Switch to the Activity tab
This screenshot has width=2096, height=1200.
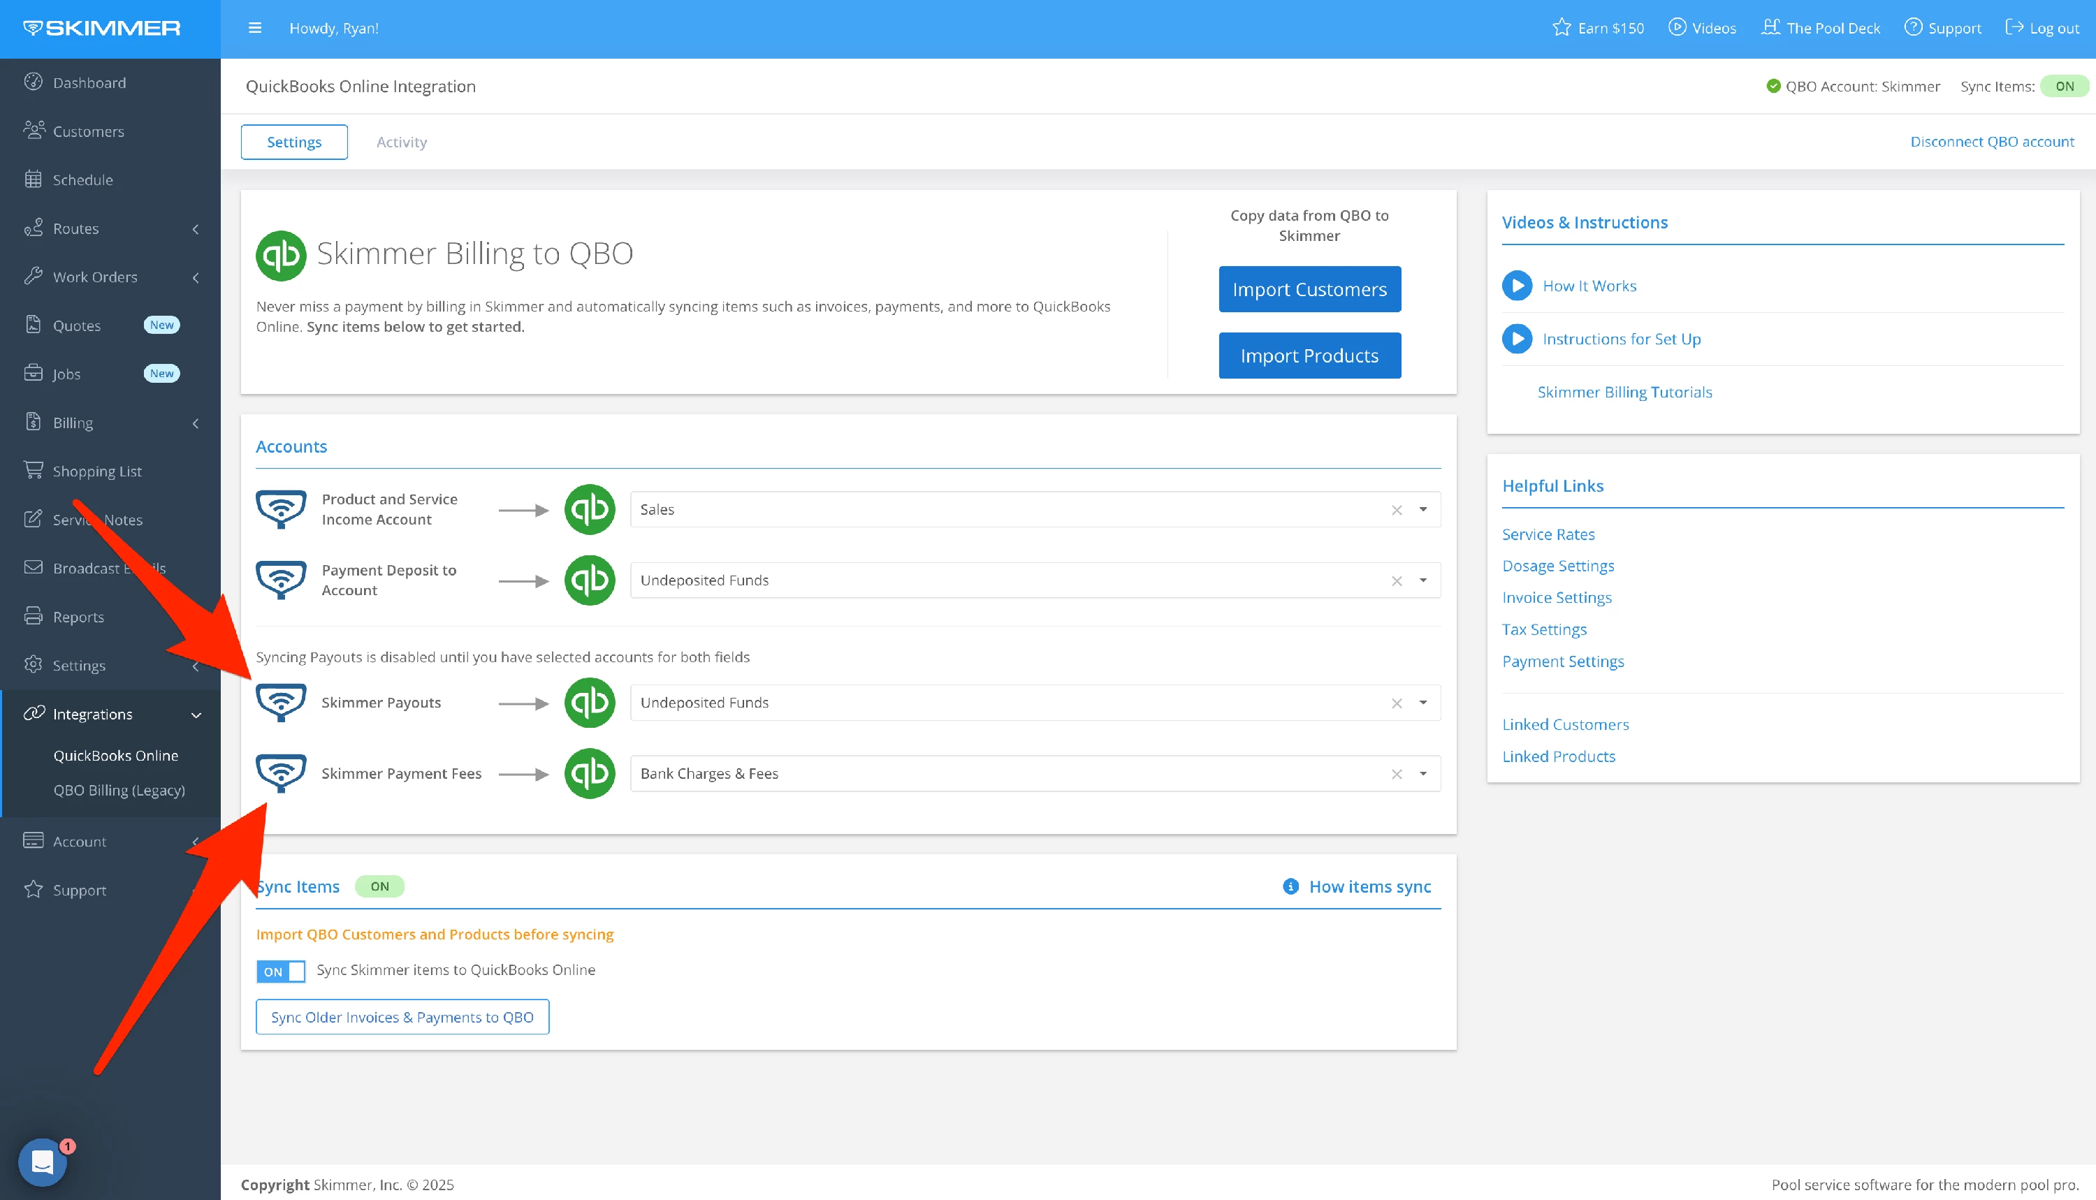[x=402, y=142]
